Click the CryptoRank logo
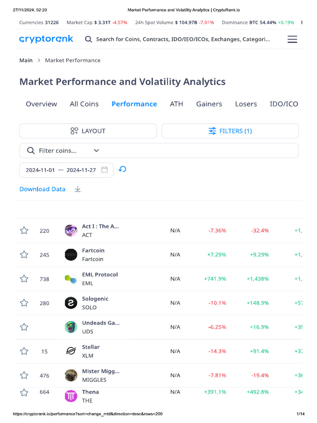The height and width of the screenshot is (423, 317). (46, 39)
